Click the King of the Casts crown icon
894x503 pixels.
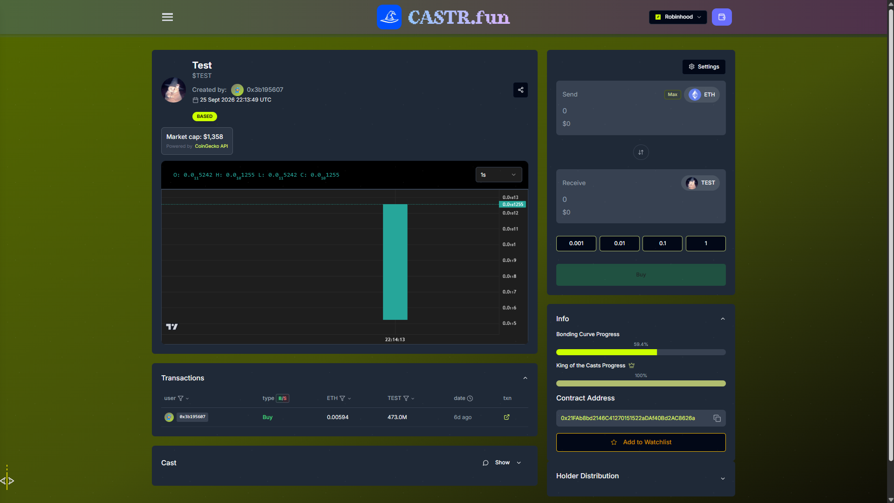(x=632, y=365)
